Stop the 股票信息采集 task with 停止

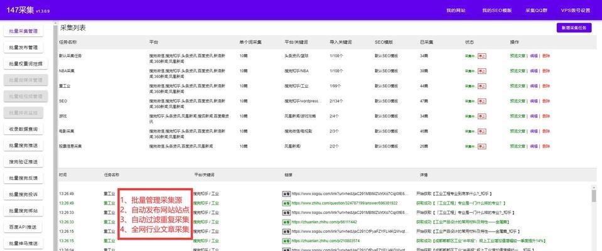(x=482, y=146)
